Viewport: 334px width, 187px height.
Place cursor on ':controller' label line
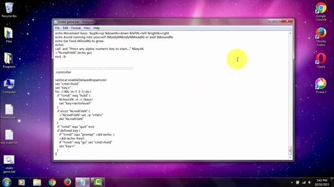pos(63,72)
